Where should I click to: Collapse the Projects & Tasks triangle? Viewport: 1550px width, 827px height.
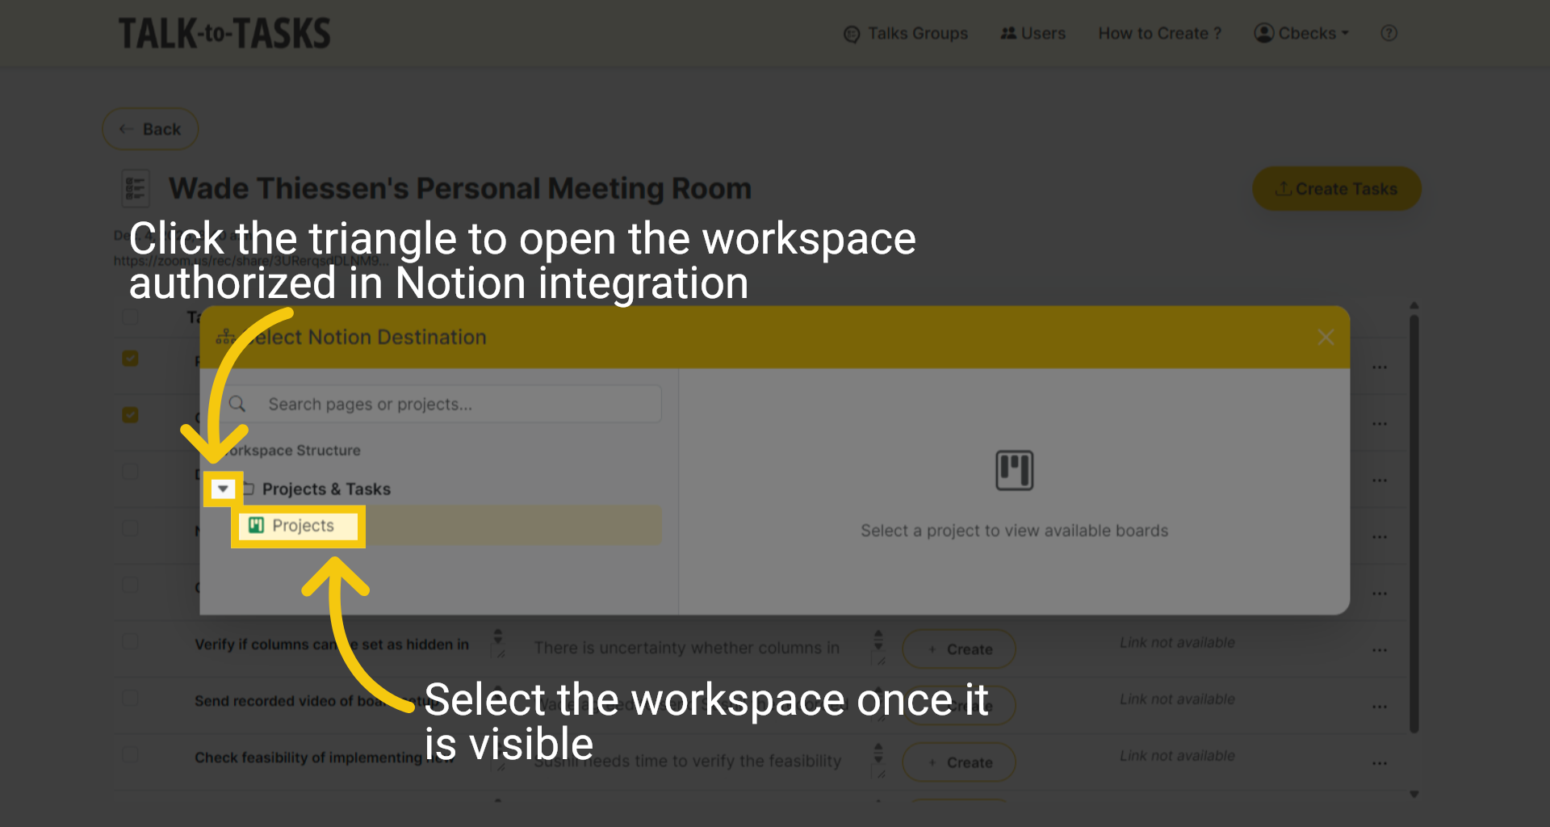(223, 489)
